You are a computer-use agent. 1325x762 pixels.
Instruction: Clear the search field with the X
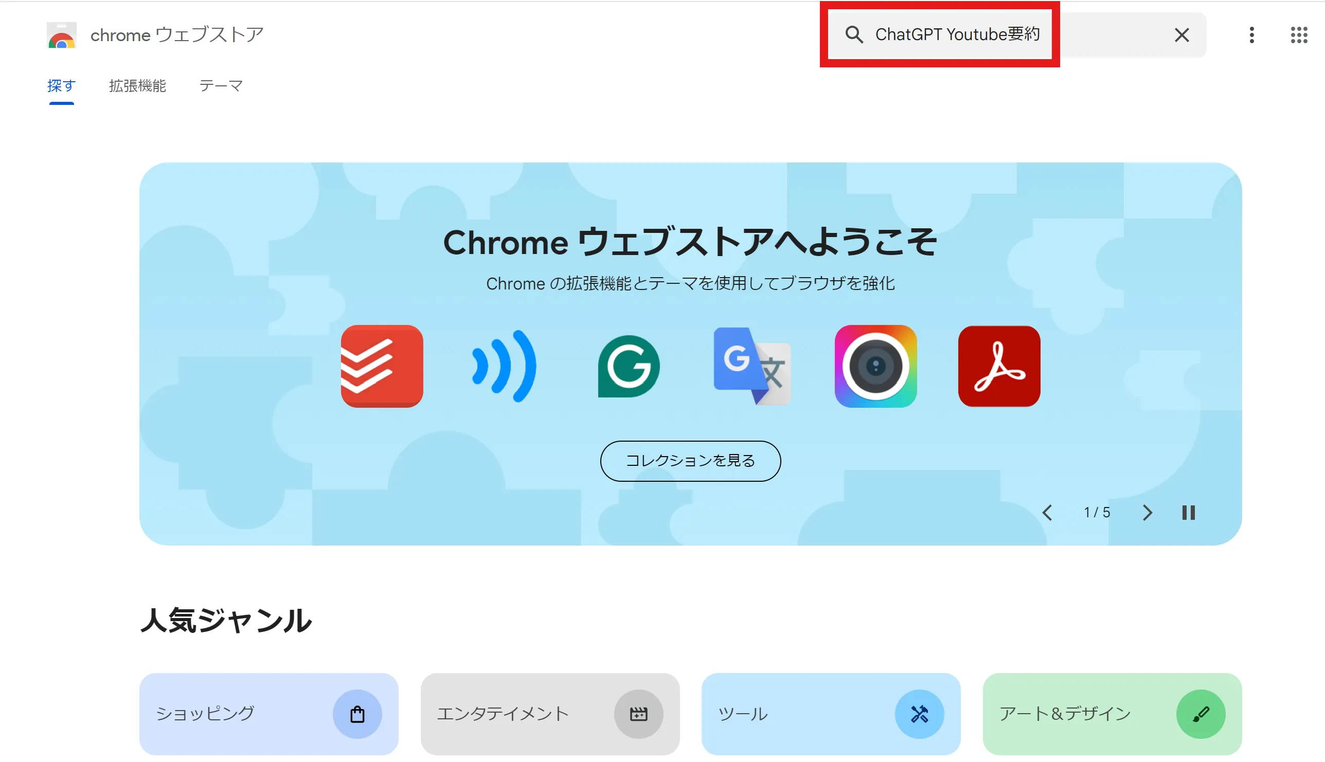[1181, 35]
